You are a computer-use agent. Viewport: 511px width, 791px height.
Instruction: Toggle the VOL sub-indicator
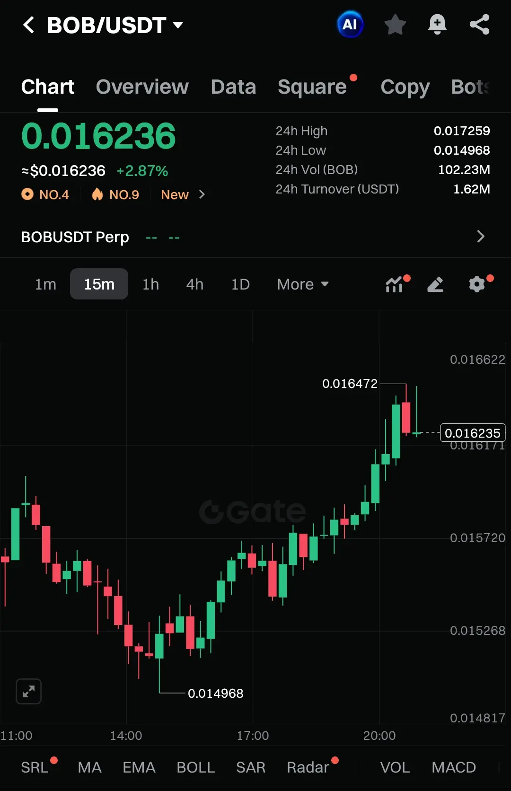pos(395,767)
